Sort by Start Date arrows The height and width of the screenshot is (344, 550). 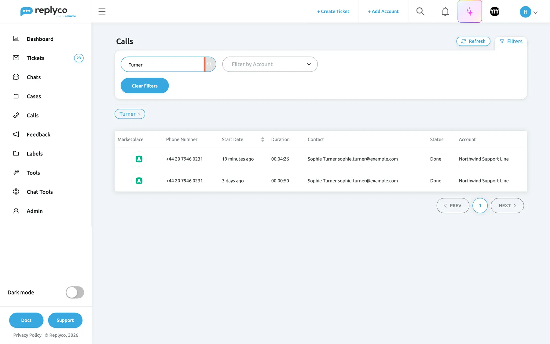point(263,139)
